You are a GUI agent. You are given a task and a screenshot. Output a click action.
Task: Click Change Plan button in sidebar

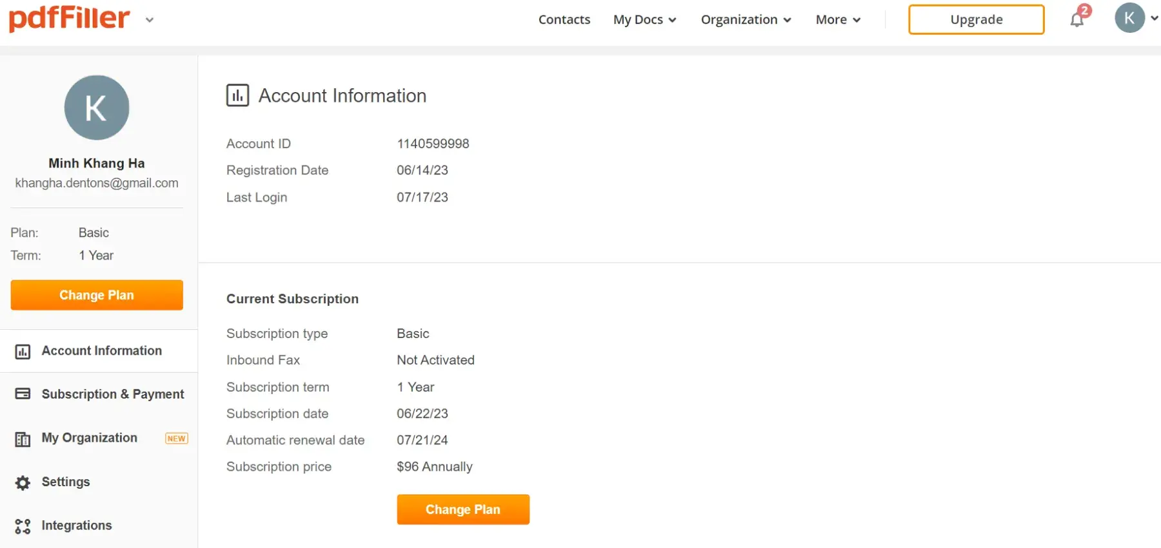coord(97,295)
